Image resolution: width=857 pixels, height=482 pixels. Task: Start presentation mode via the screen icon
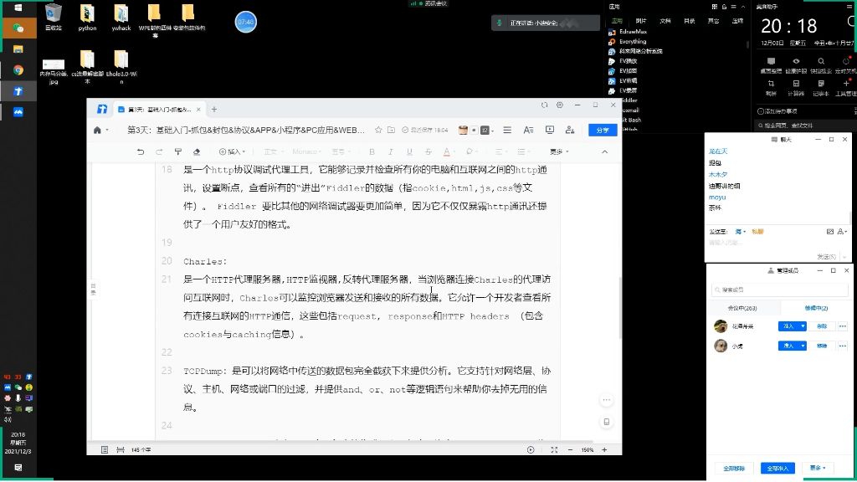click(549, 130)
